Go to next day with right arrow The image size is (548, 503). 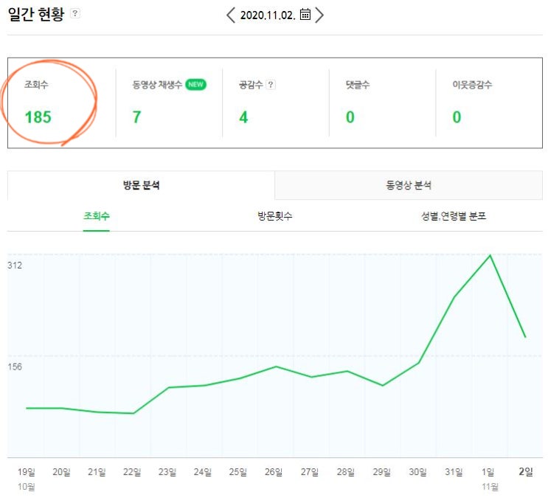(319, 15)
